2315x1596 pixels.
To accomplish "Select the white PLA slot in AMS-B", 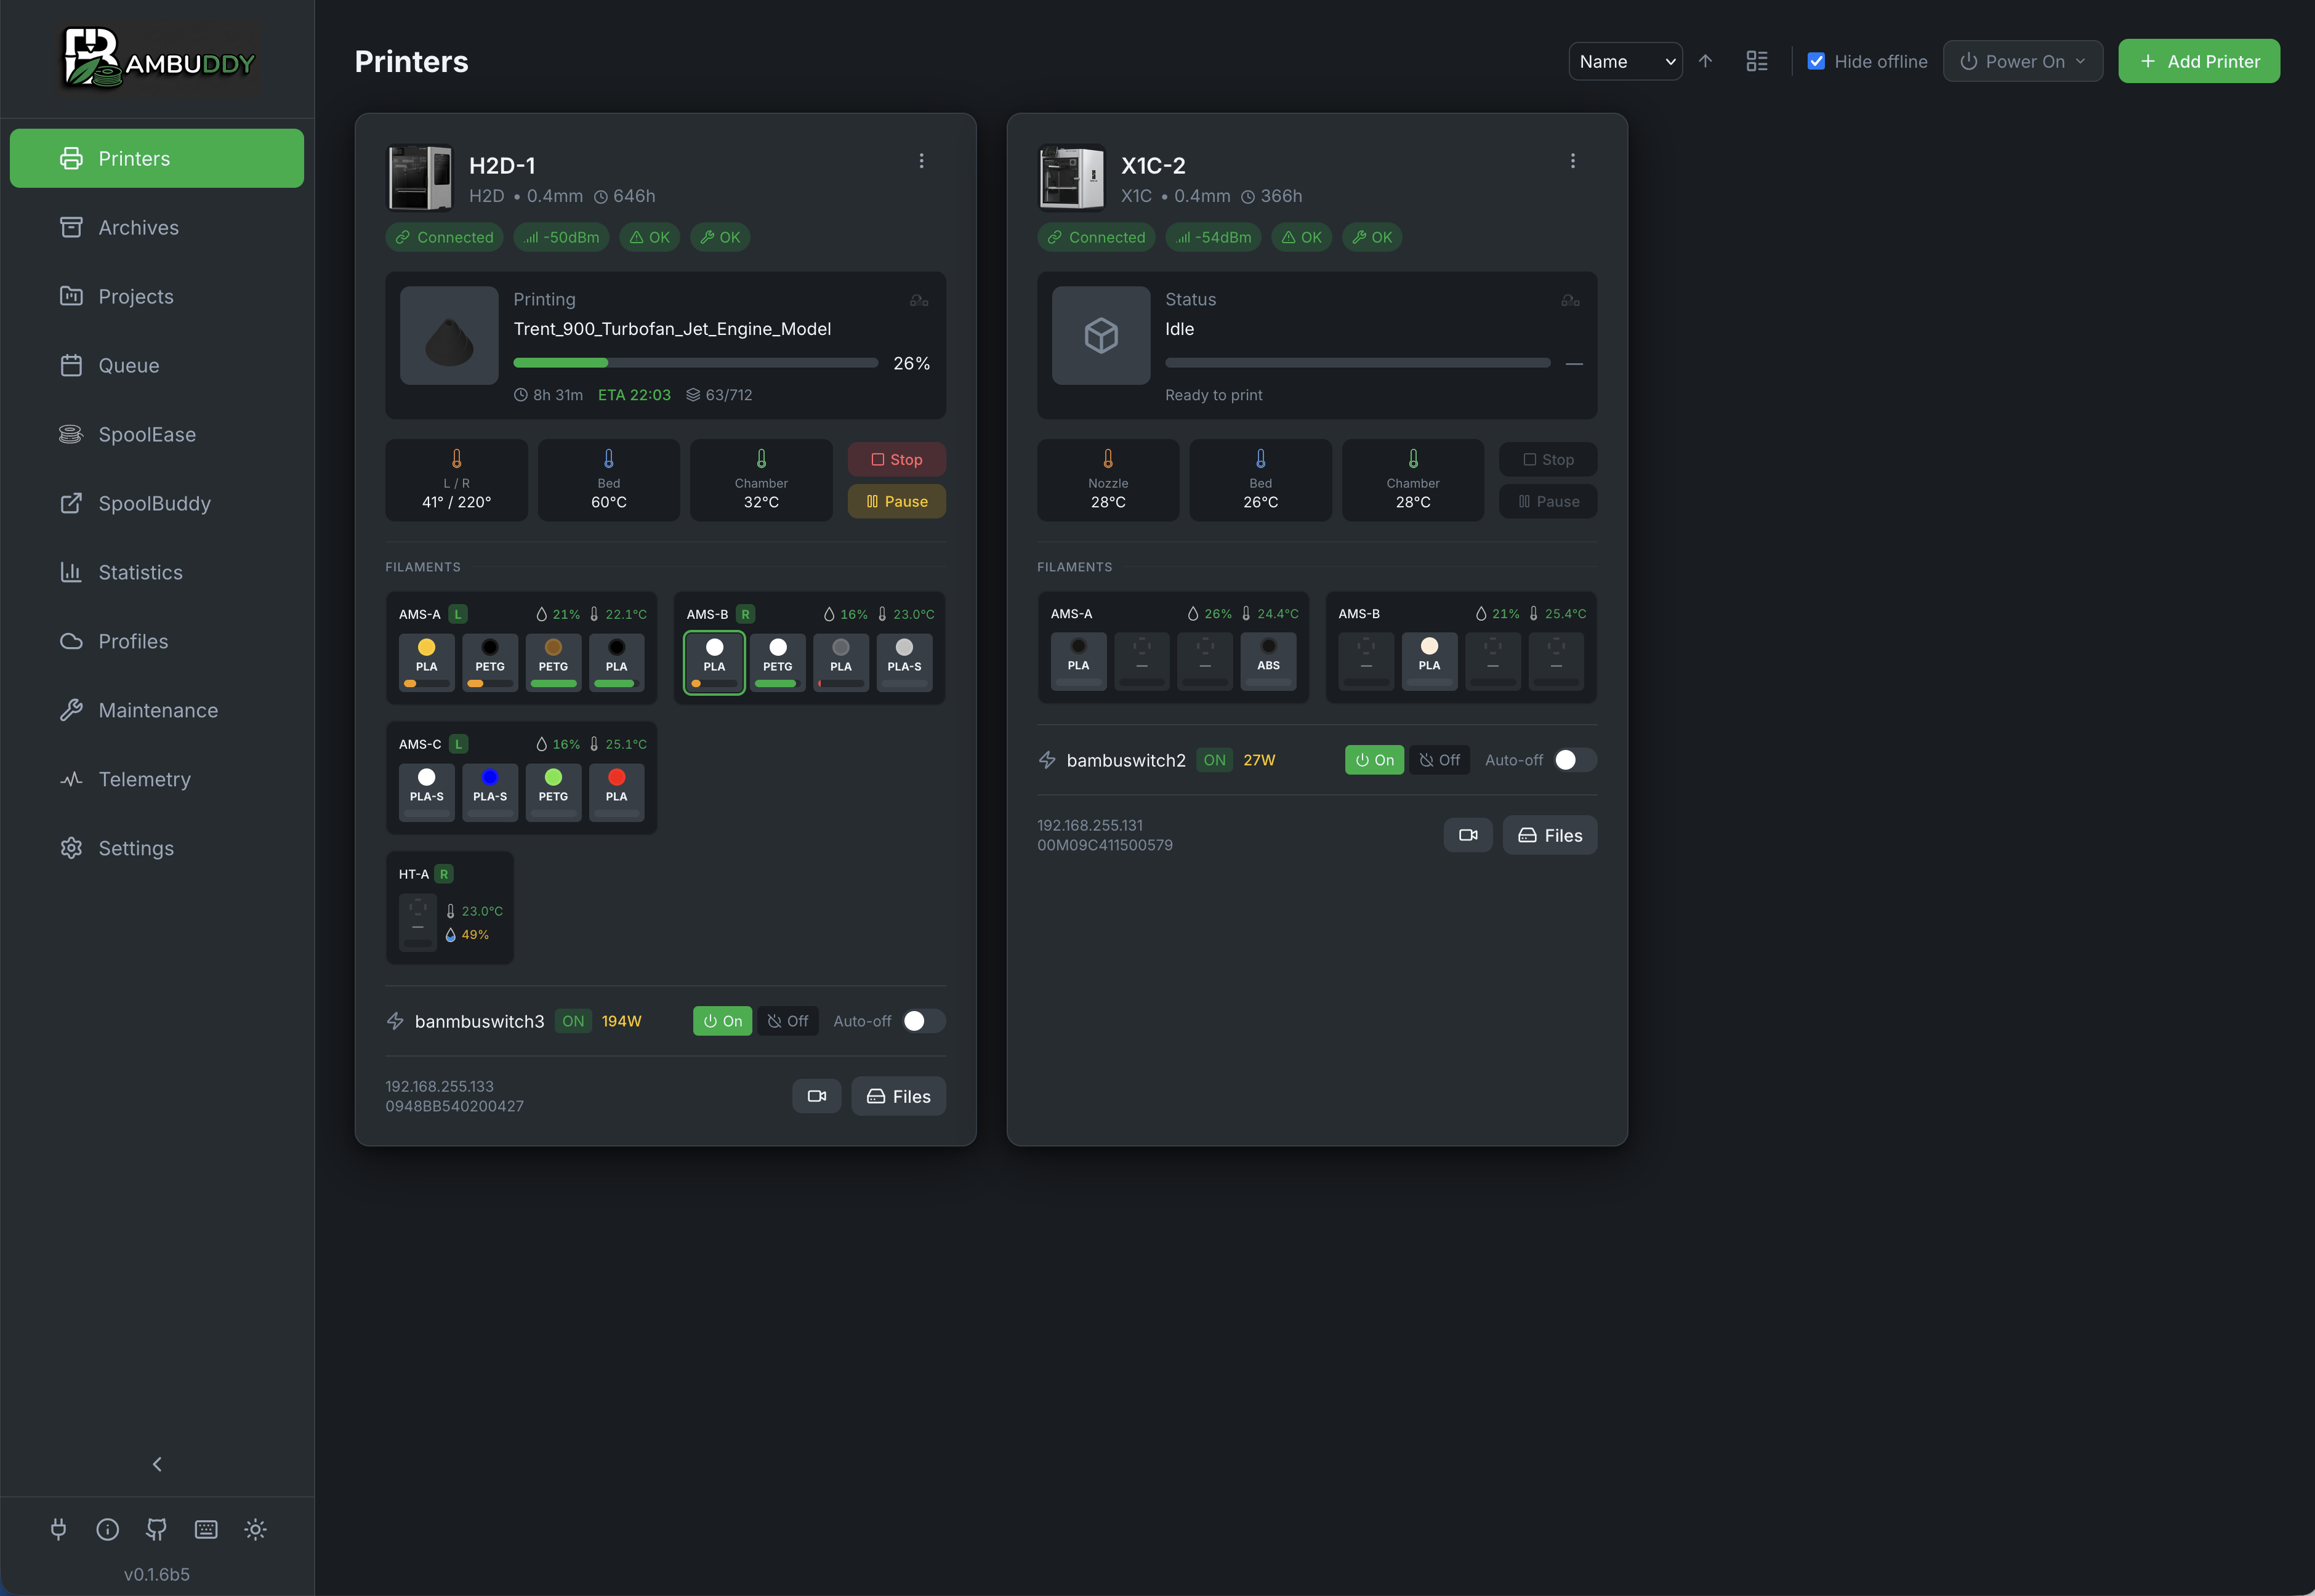I will click(x=714, y=662).
